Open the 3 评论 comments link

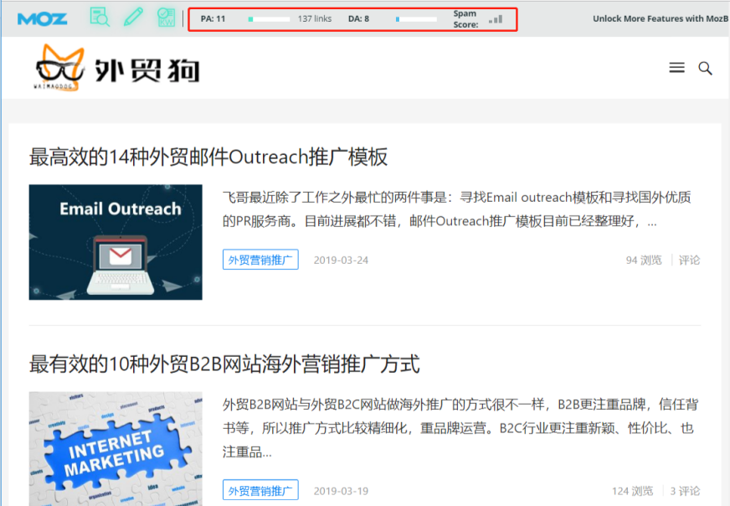click(685, 491)
